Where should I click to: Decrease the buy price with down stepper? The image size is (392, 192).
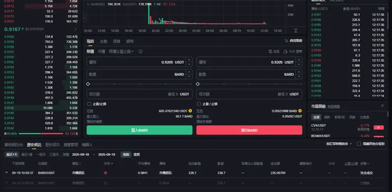click(x=189, y=64)
